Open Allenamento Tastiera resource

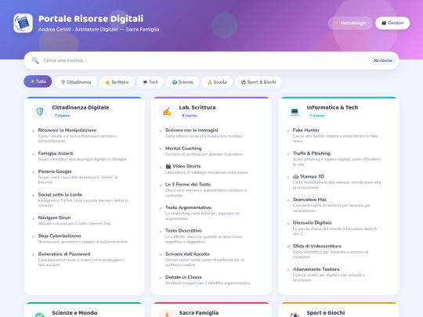click(338, 275)
